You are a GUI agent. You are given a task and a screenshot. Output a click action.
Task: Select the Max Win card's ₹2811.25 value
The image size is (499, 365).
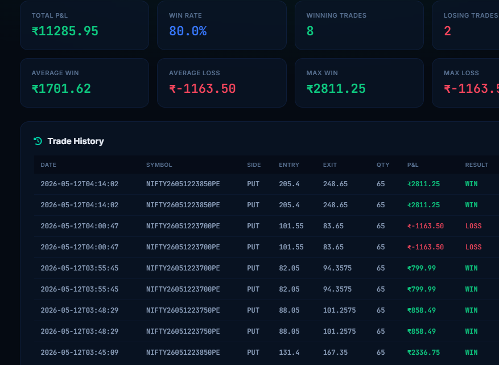tap(336, 88)
